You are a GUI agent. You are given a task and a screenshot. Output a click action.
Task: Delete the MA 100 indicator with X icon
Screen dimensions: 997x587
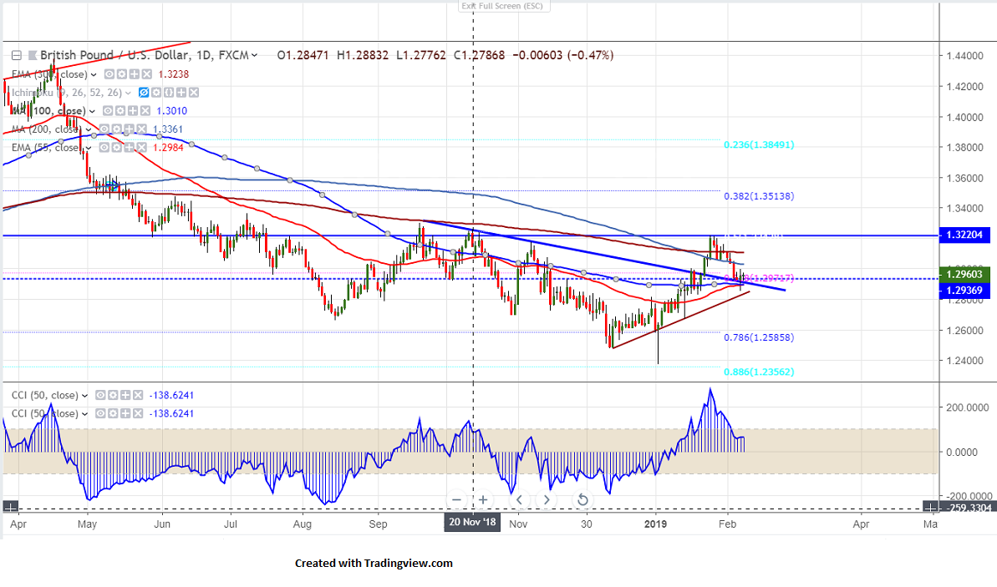(145, 110)
